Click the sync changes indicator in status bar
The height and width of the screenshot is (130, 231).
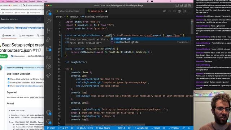pyautogui.click(x=63, y=128)
